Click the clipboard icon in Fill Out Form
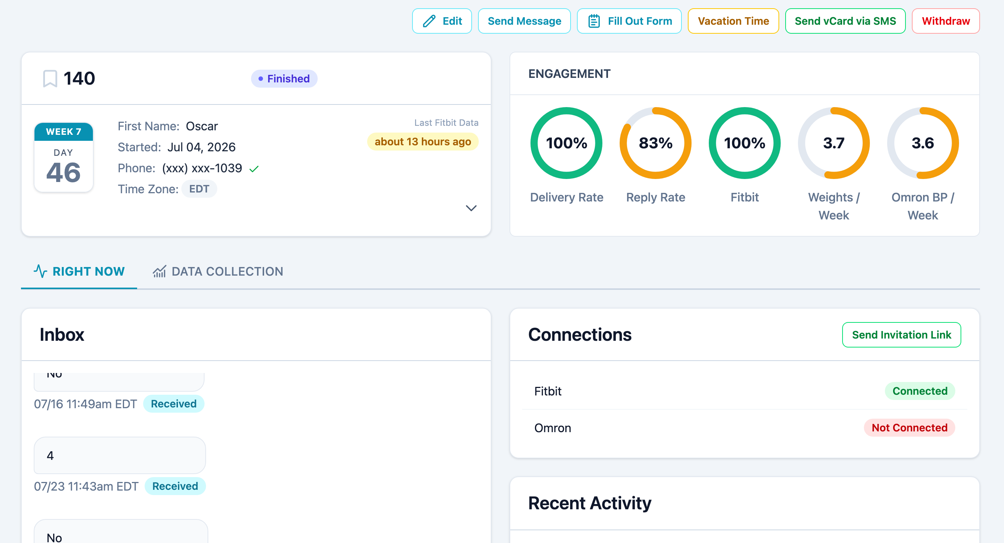Image resolution: width=1004 pixels, height=543 pixels. (x=593, y=21)
